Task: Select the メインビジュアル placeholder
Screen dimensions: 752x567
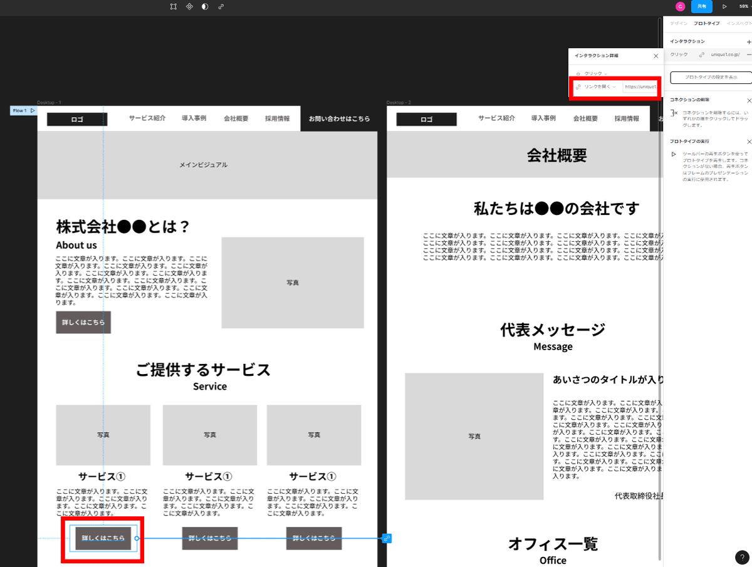Action: 207,165
